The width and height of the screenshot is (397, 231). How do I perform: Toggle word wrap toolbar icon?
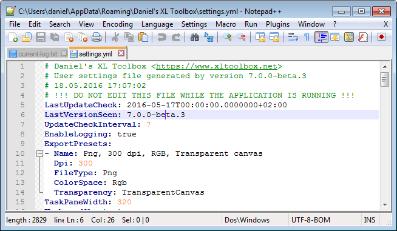point(293,38)
